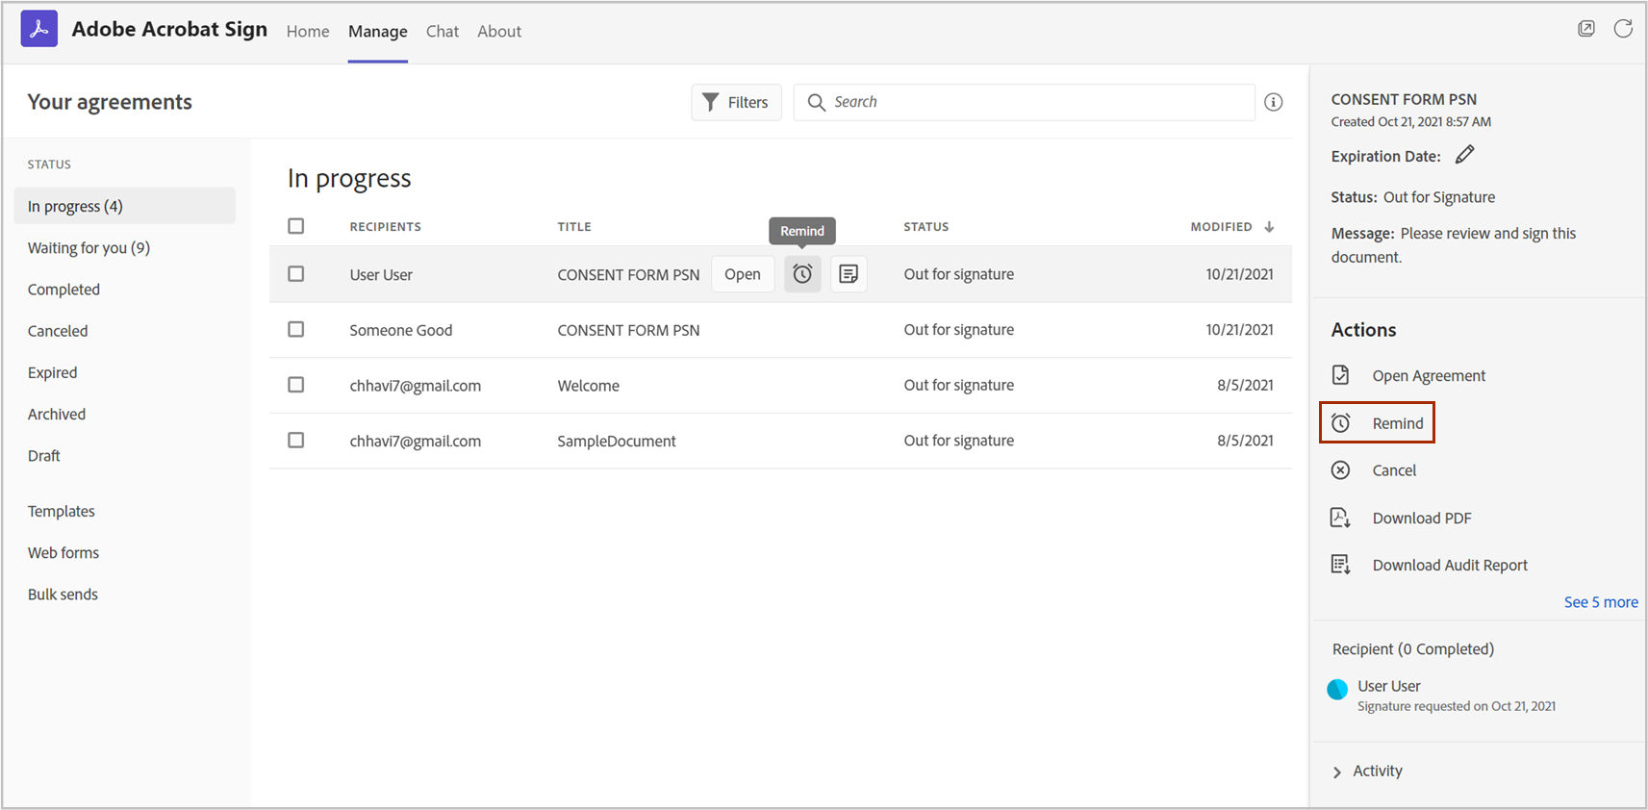Click Cancel action label
Viewport: 1648px width, 810px height.
point(1394,470)
